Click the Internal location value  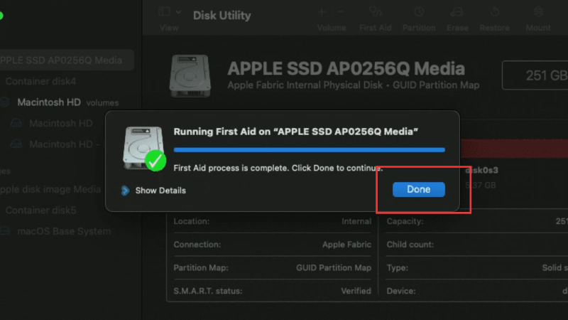[356, 221]
